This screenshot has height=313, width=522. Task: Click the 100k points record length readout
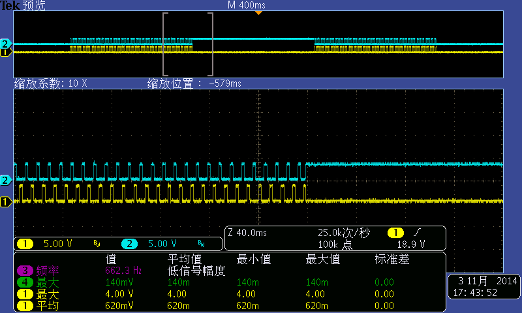click(335, 245)
